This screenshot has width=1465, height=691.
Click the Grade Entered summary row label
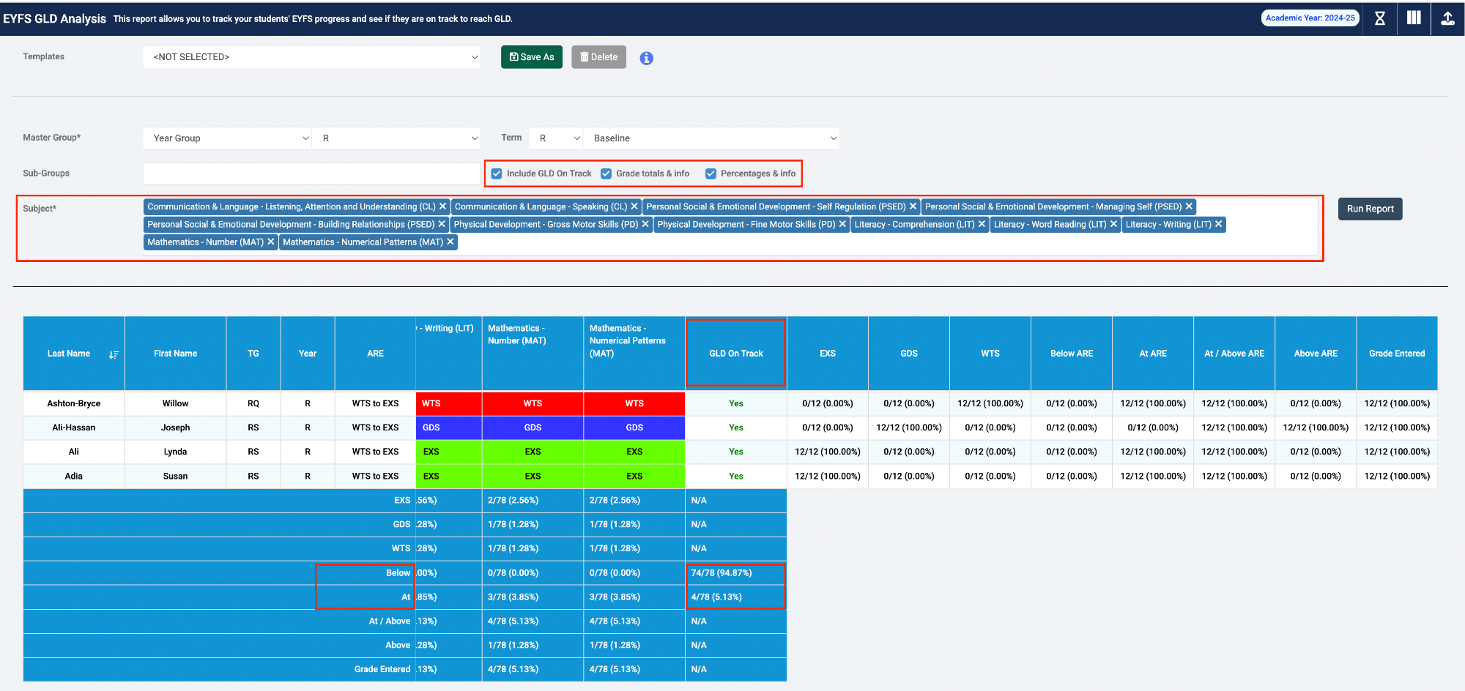point(382,669)
